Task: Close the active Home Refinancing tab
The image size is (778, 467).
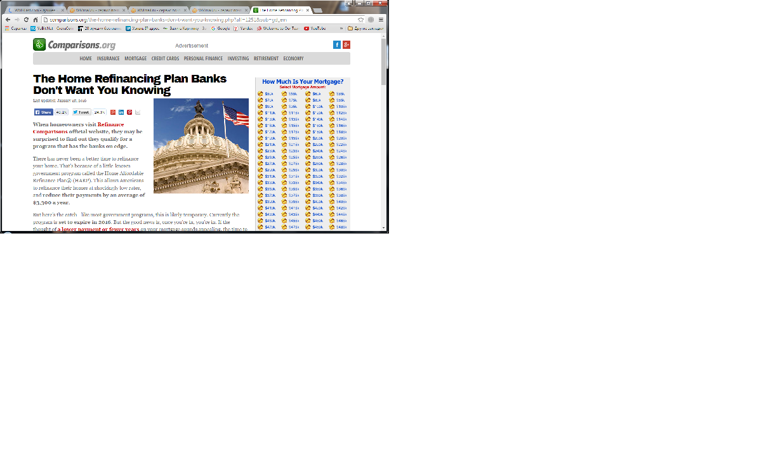Action: tap(307, 10)
